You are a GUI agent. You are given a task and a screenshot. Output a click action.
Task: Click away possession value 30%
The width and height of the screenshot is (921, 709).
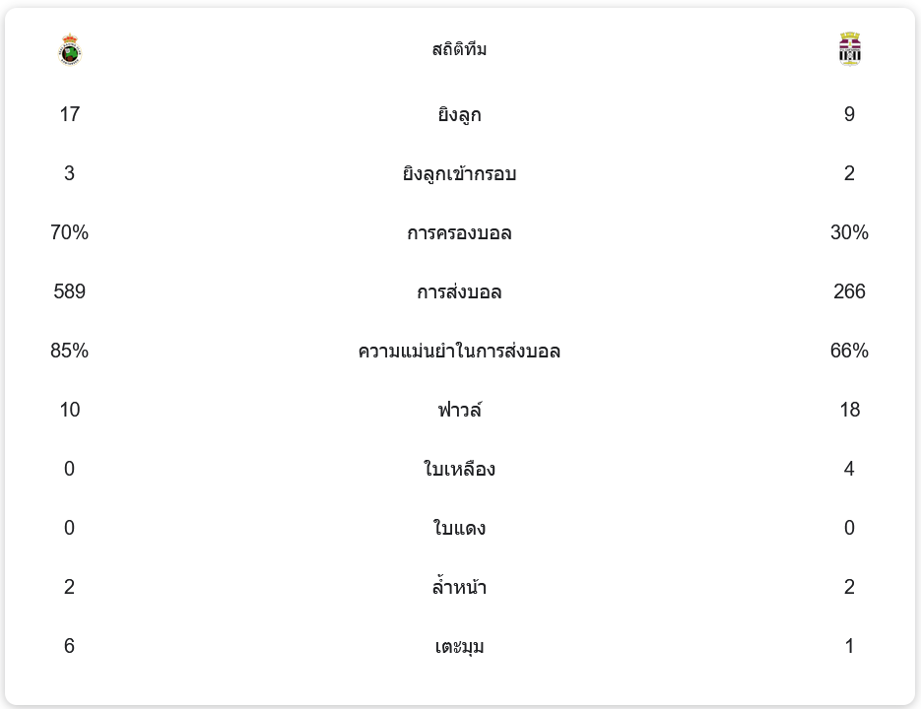849,232
